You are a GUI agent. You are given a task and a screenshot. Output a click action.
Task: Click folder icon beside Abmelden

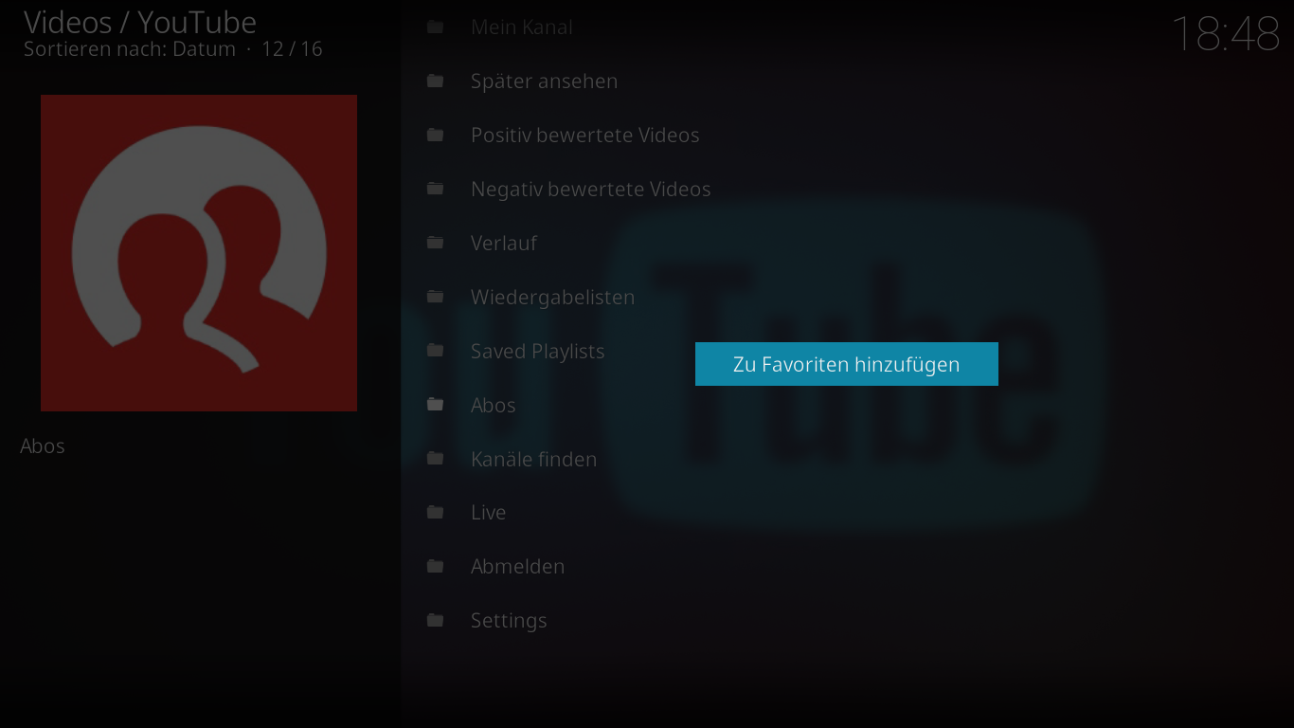pos(436,566)
